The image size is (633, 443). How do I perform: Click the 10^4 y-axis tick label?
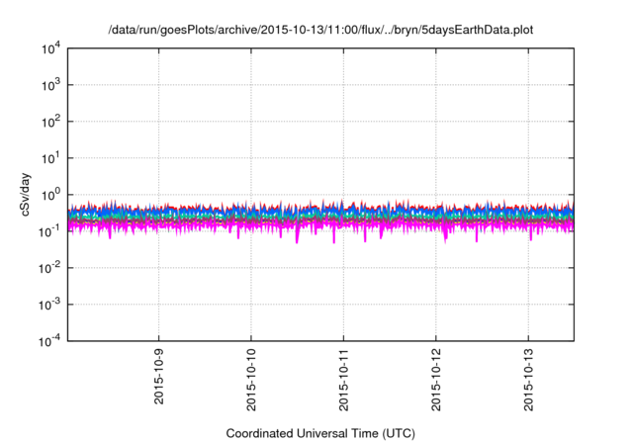tap(50, 48)
